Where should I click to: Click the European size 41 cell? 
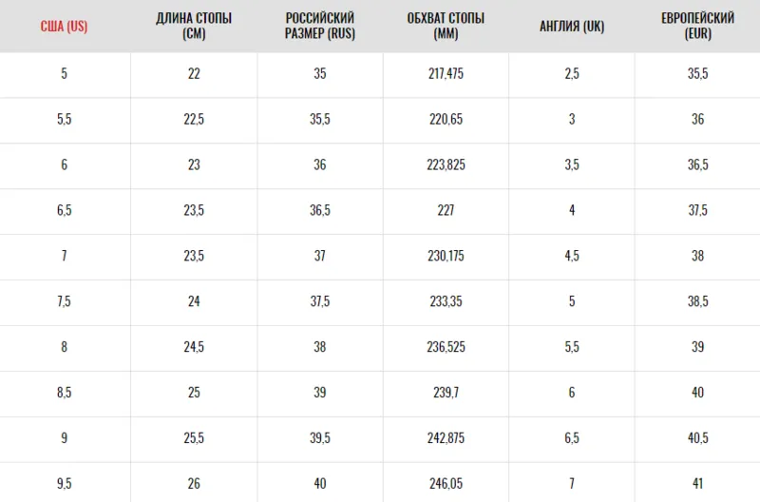[698, 484]
